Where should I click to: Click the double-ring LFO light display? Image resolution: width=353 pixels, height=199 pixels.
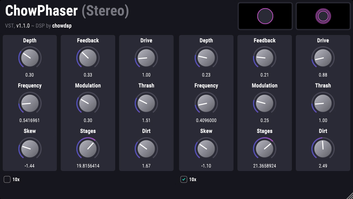(x=323, y=16)
